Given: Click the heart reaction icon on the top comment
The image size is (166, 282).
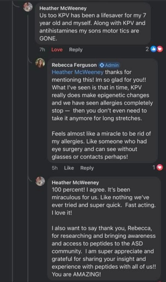Looking at the screenshot, I should coord(160,49).
